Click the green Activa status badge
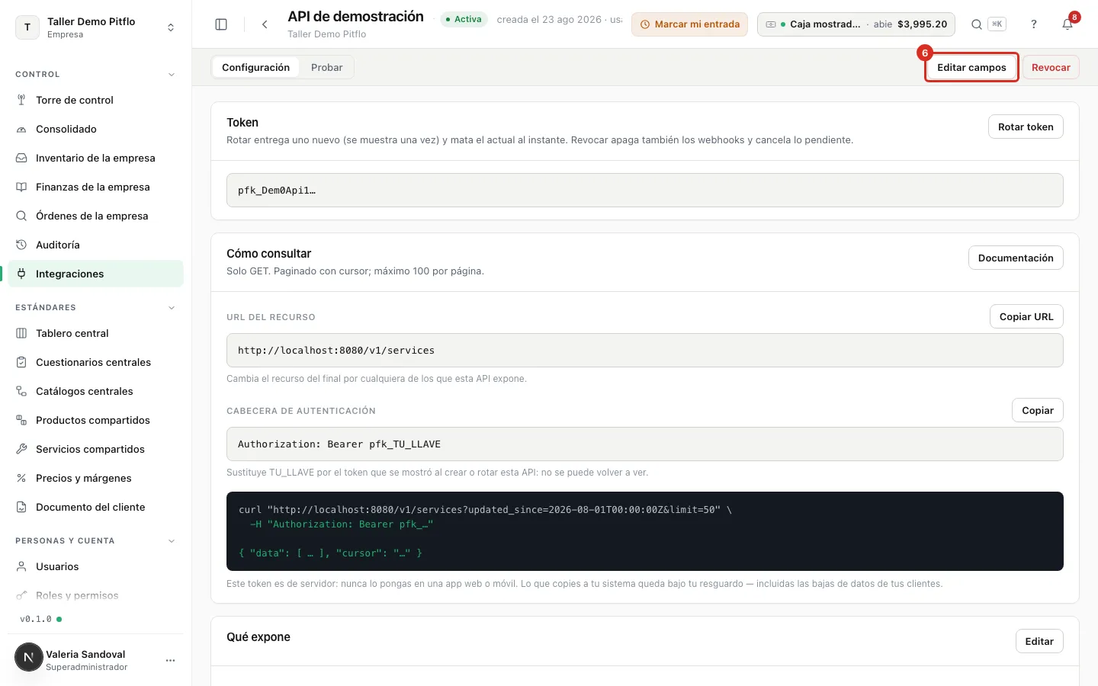Image resolution: width=1098 pixels, height=686 pixels. coord(464,19)
